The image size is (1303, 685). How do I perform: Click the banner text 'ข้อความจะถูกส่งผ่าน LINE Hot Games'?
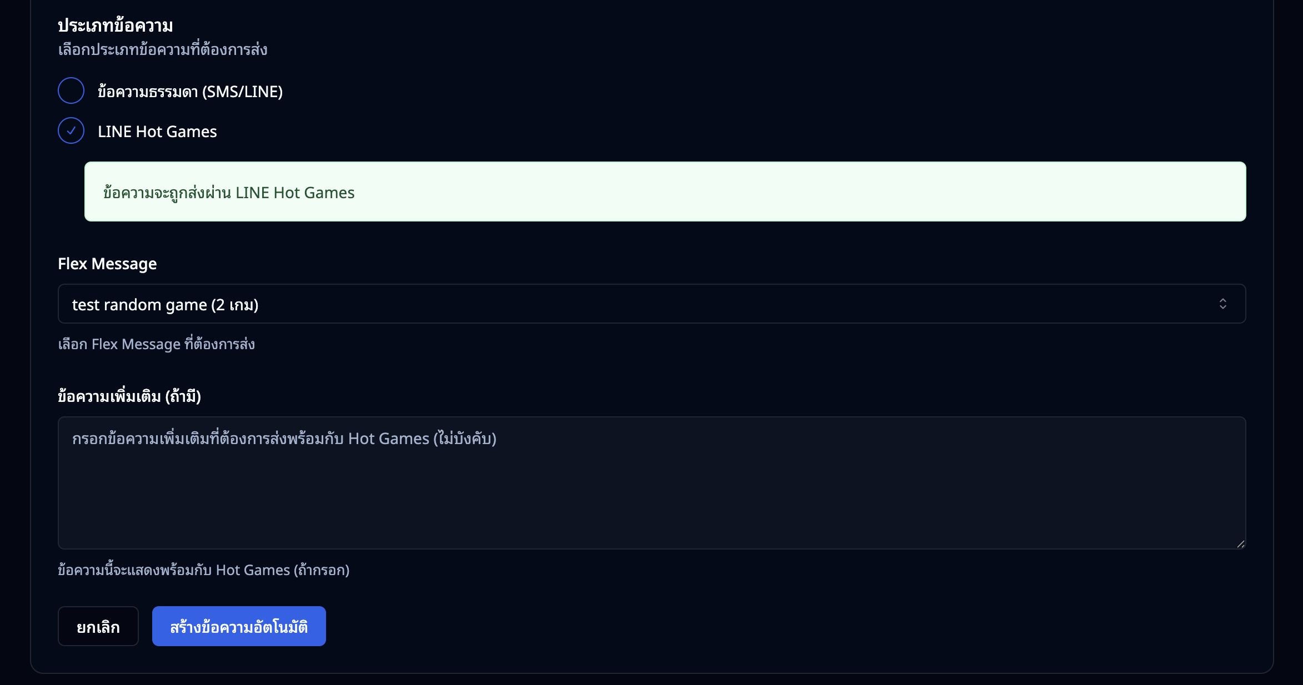tap(229, 193)
